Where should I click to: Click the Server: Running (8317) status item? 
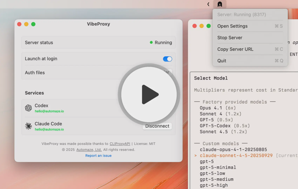(x=242, y=14)
